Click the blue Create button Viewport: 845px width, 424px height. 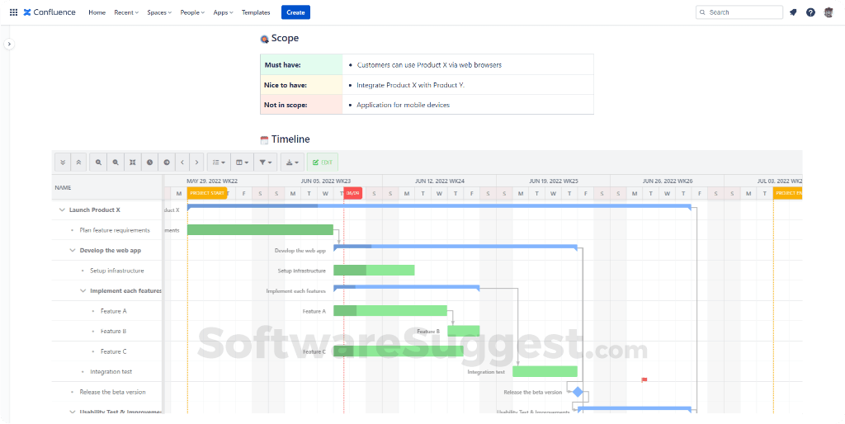pos(296,12)
